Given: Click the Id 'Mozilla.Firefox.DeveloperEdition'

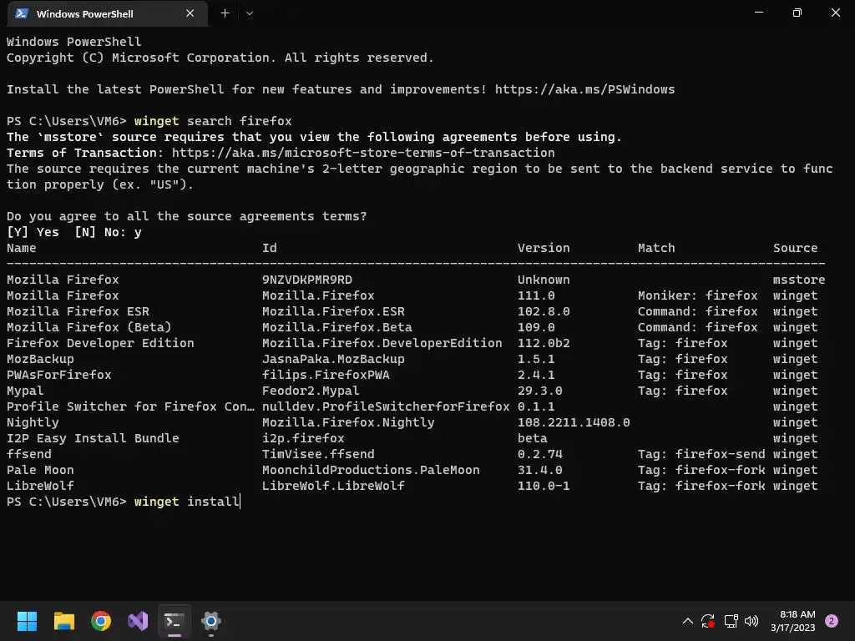Looking at the screenshot, I should tap(382, 343).
